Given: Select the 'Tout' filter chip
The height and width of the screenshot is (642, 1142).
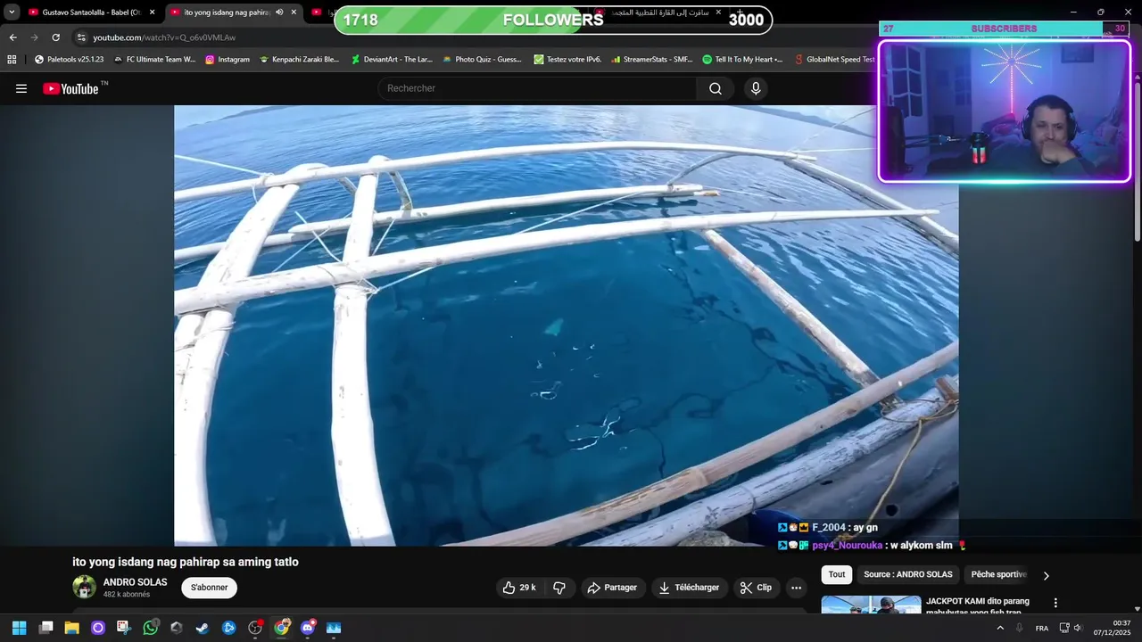Looking at the screenshot, I should [x=837, y=574].
